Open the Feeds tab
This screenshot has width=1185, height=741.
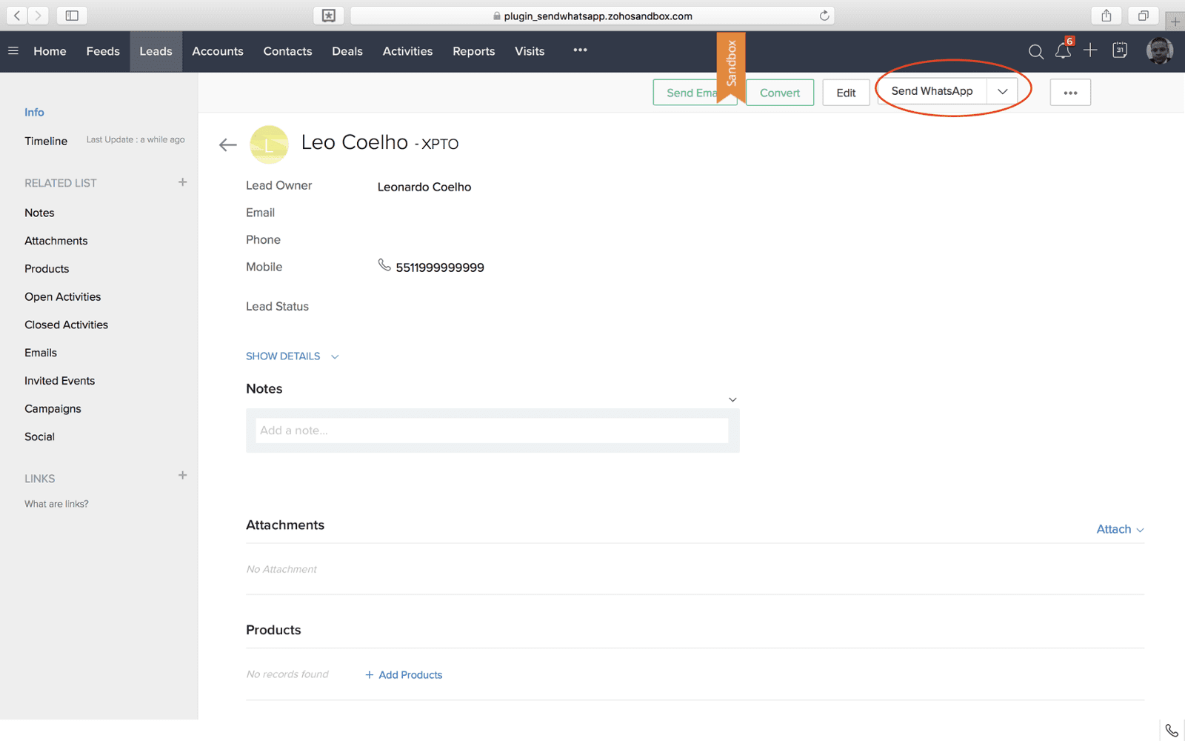103,51
